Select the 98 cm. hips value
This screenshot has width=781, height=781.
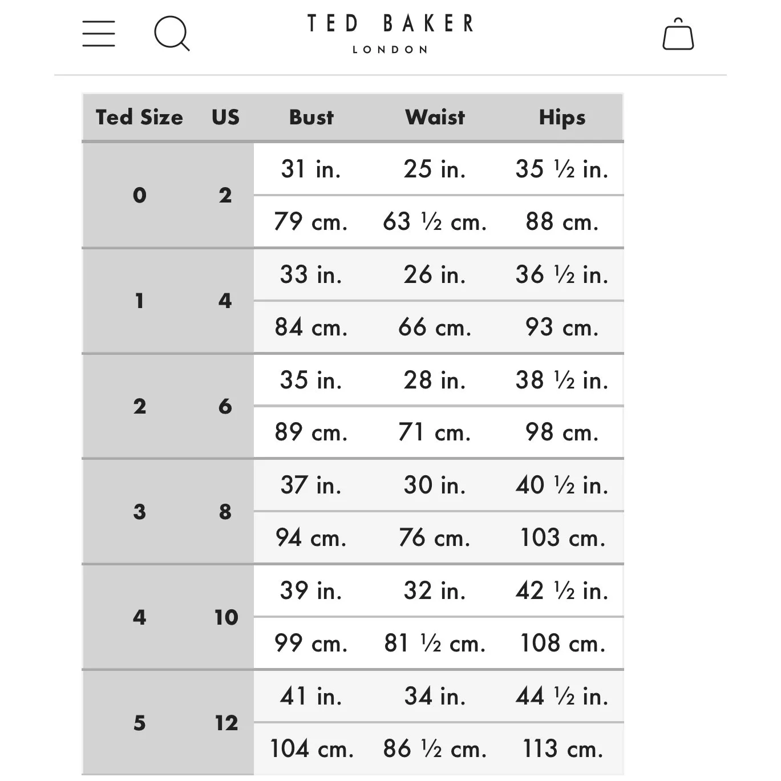click(x=562, y=432)
